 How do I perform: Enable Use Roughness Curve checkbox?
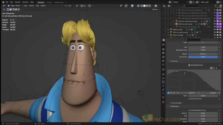pos(189,110)
